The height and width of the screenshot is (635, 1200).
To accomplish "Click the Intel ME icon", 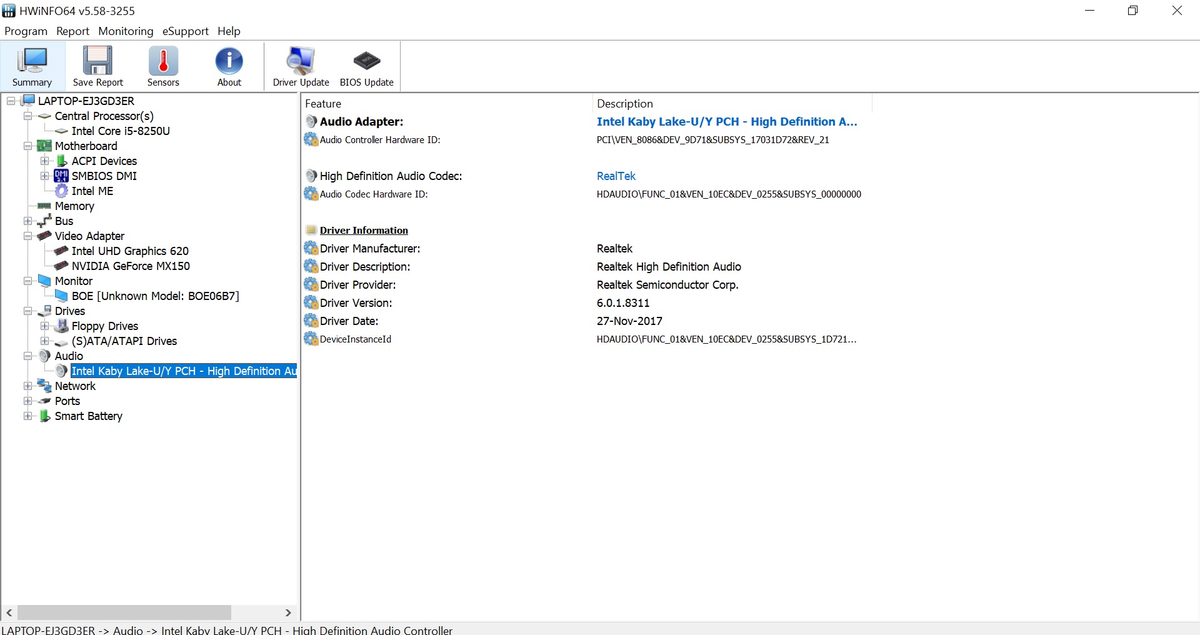I will click(x=61, y=191).
